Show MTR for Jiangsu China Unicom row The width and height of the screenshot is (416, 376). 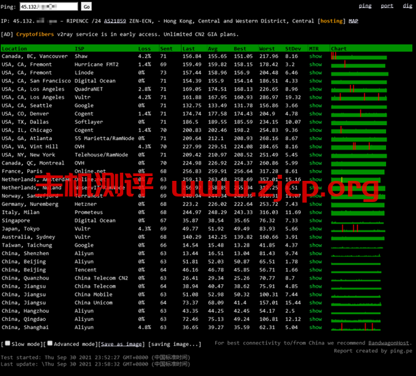(x=315, y=303)
